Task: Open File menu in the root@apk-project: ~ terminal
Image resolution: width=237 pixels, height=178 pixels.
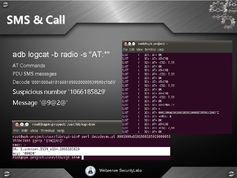Action: (x=125, y=49)
